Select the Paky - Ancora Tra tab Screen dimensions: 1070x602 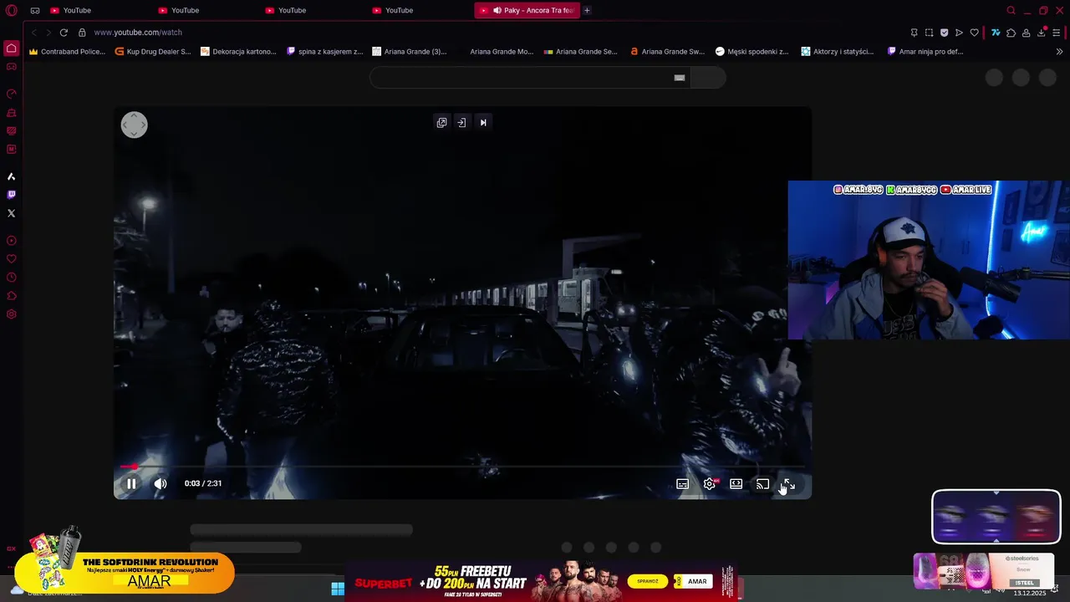pos(527,11)
